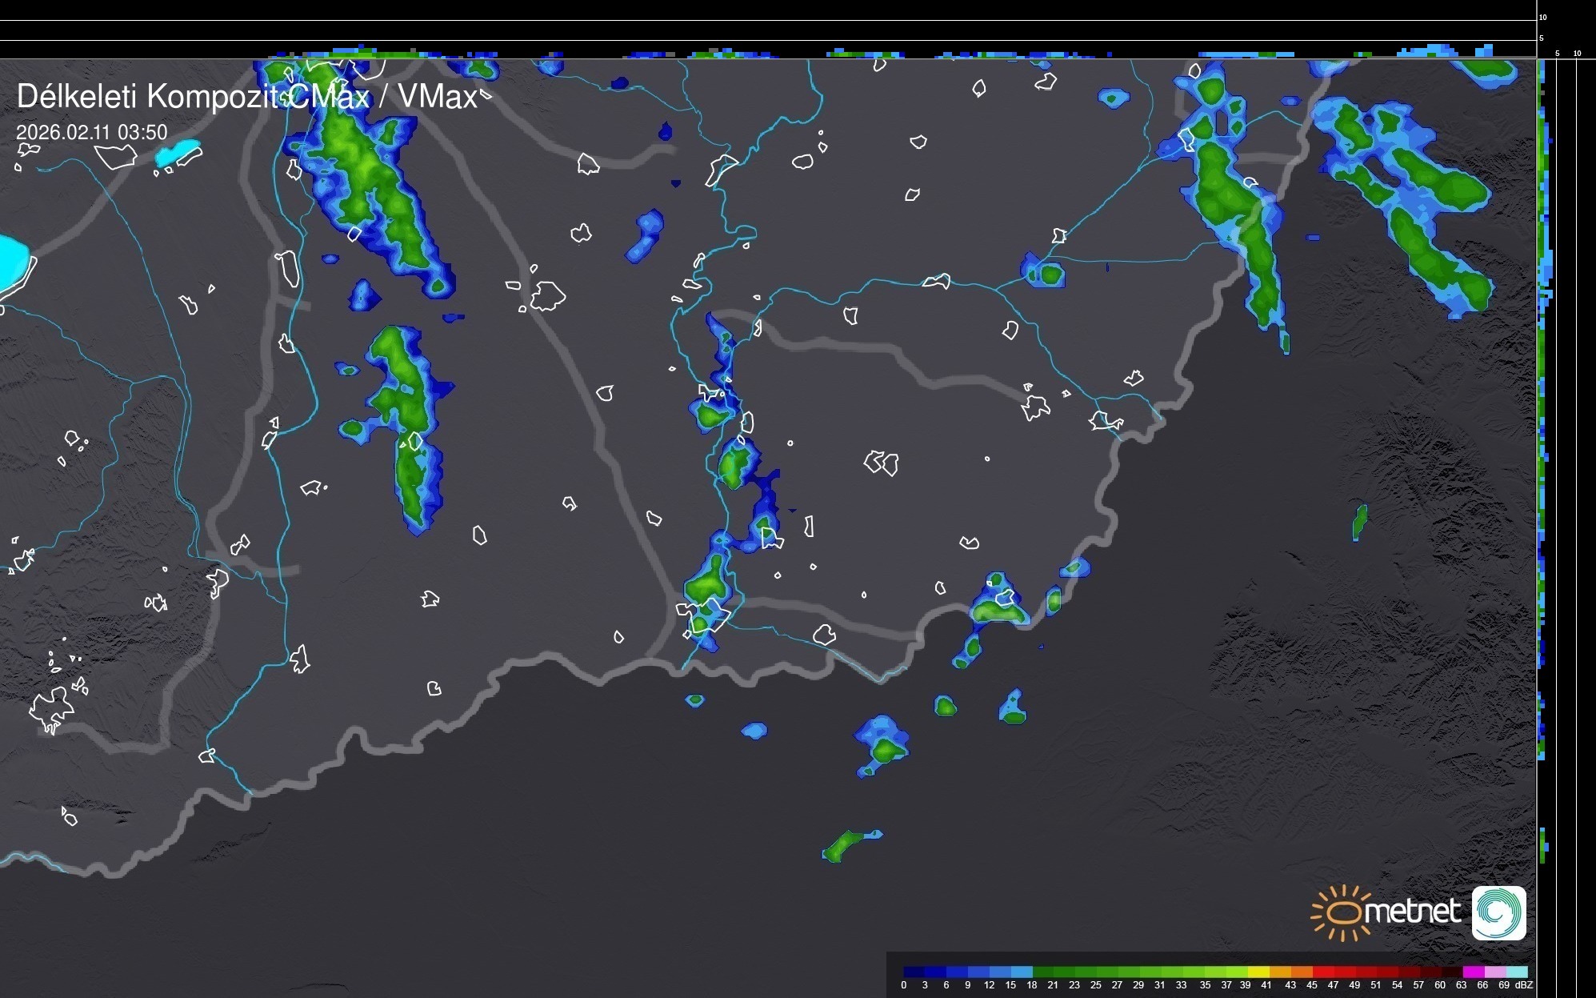
Task: Click the light cyan 69 dBZ swatch
Action: pos(1515,972)
